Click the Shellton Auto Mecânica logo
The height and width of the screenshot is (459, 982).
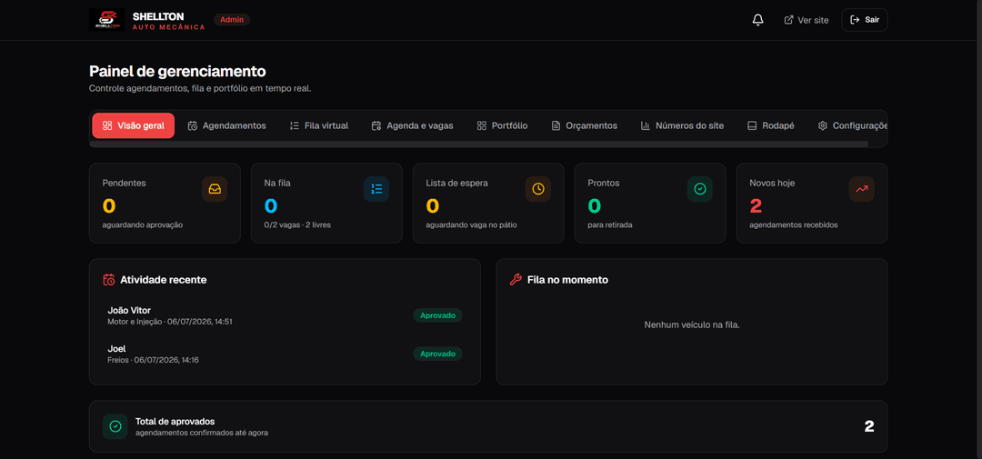[107, 19]
